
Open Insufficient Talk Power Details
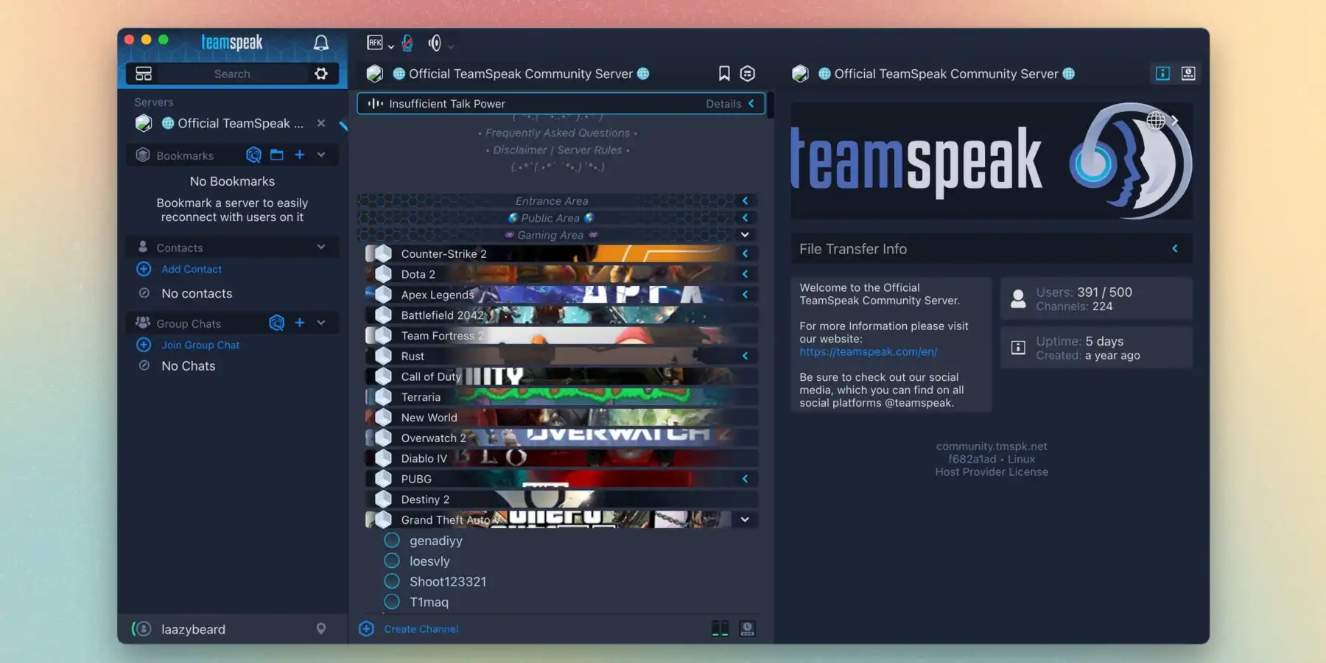pyautogui.click(x=723, y=104)
